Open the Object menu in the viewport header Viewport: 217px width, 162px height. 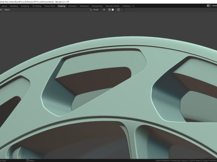pos(7,10)
